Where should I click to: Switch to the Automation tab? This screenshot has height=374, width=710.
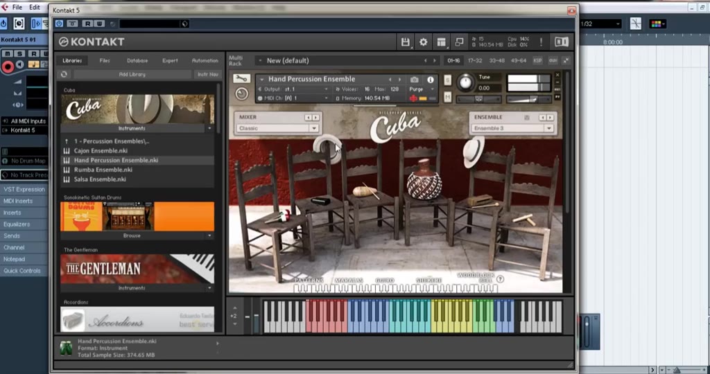point(205,60)
